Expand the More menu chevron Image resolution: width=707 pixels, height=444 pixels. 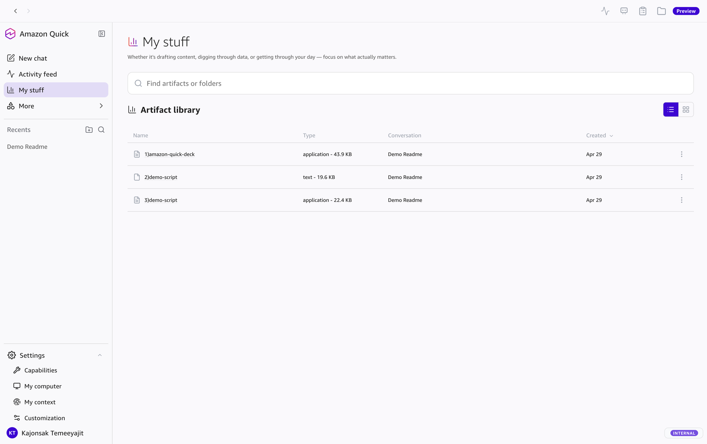[101, 106]
